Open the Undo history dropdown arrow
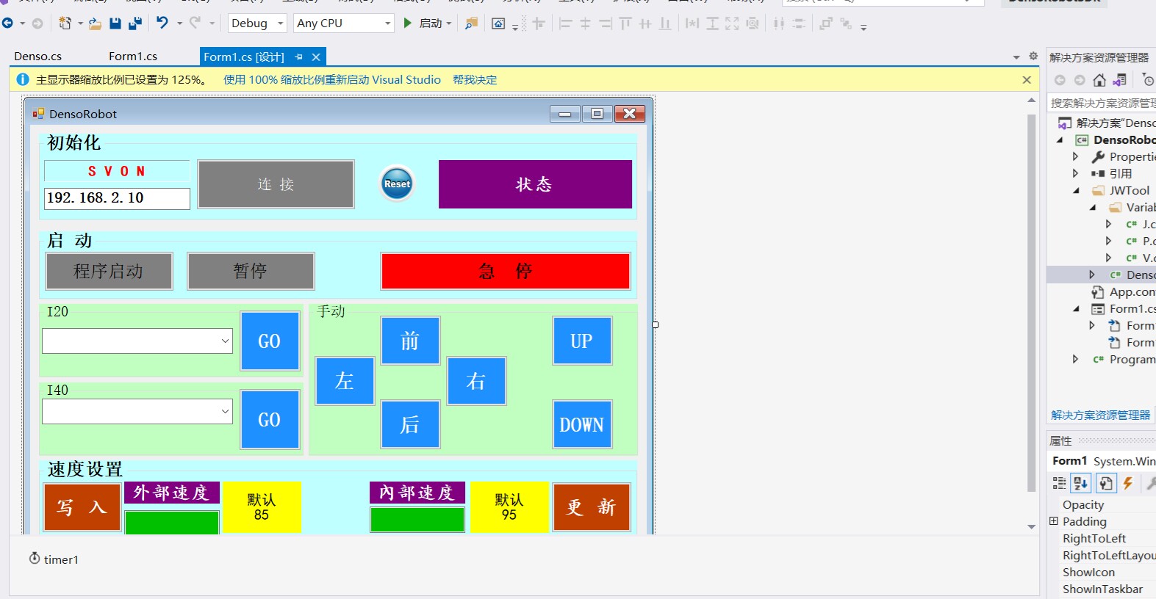This screenshot has height=599, width=1156. coord(179,23)
